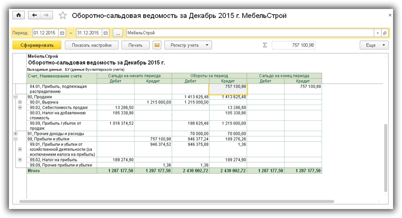
Task: Expand account 91 Прочие доходы и расходы
Action: 16,134
